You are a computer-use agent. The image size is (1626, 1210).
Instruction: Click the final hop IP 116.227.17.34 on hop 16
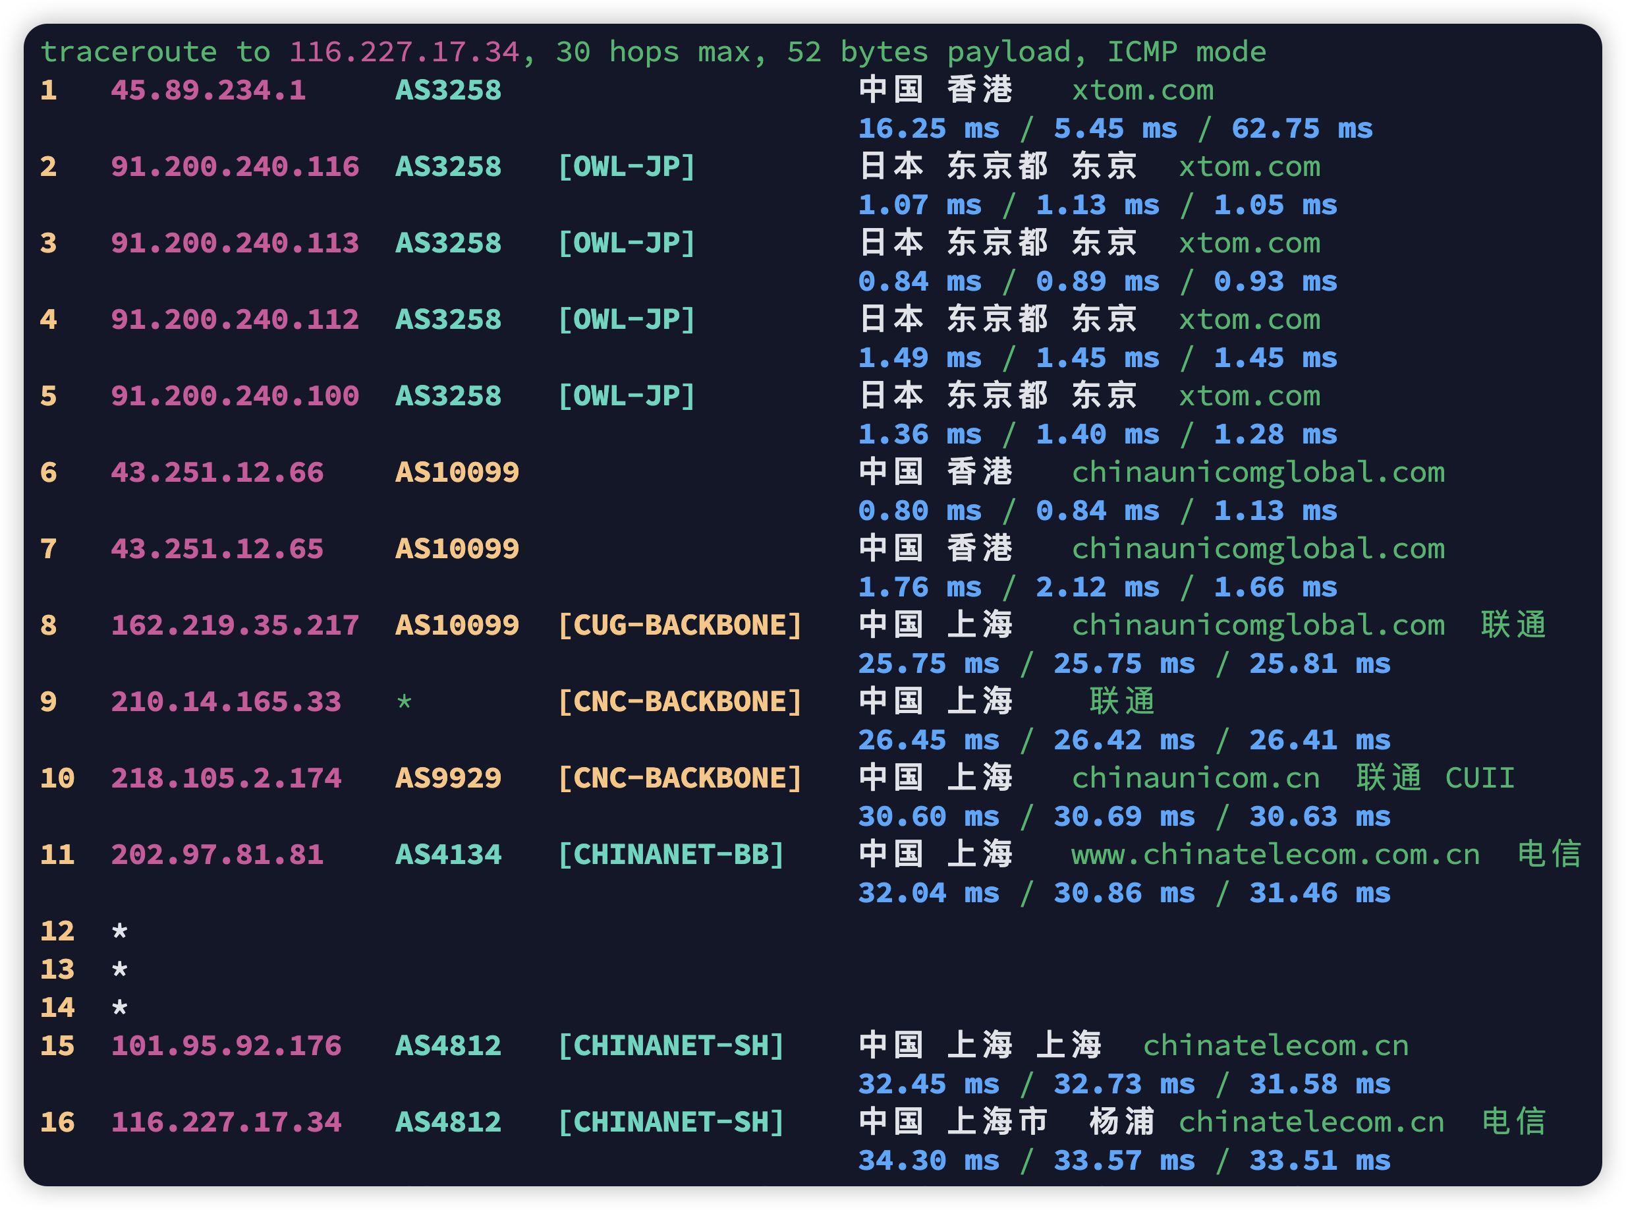226,1122
